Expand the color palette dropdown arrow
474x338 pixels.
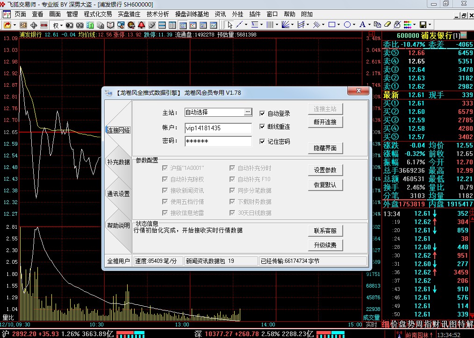click(x=414, y=24)
